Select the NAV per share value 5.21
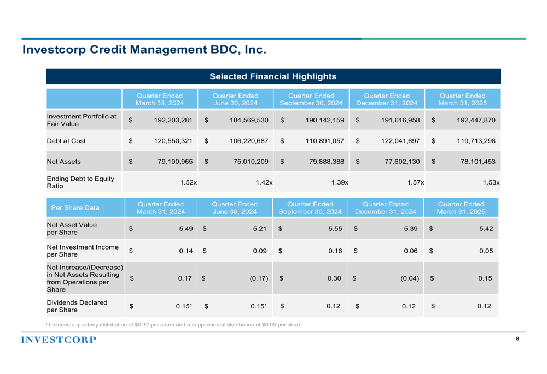This screenshot has width=547, height=374. 260,229
